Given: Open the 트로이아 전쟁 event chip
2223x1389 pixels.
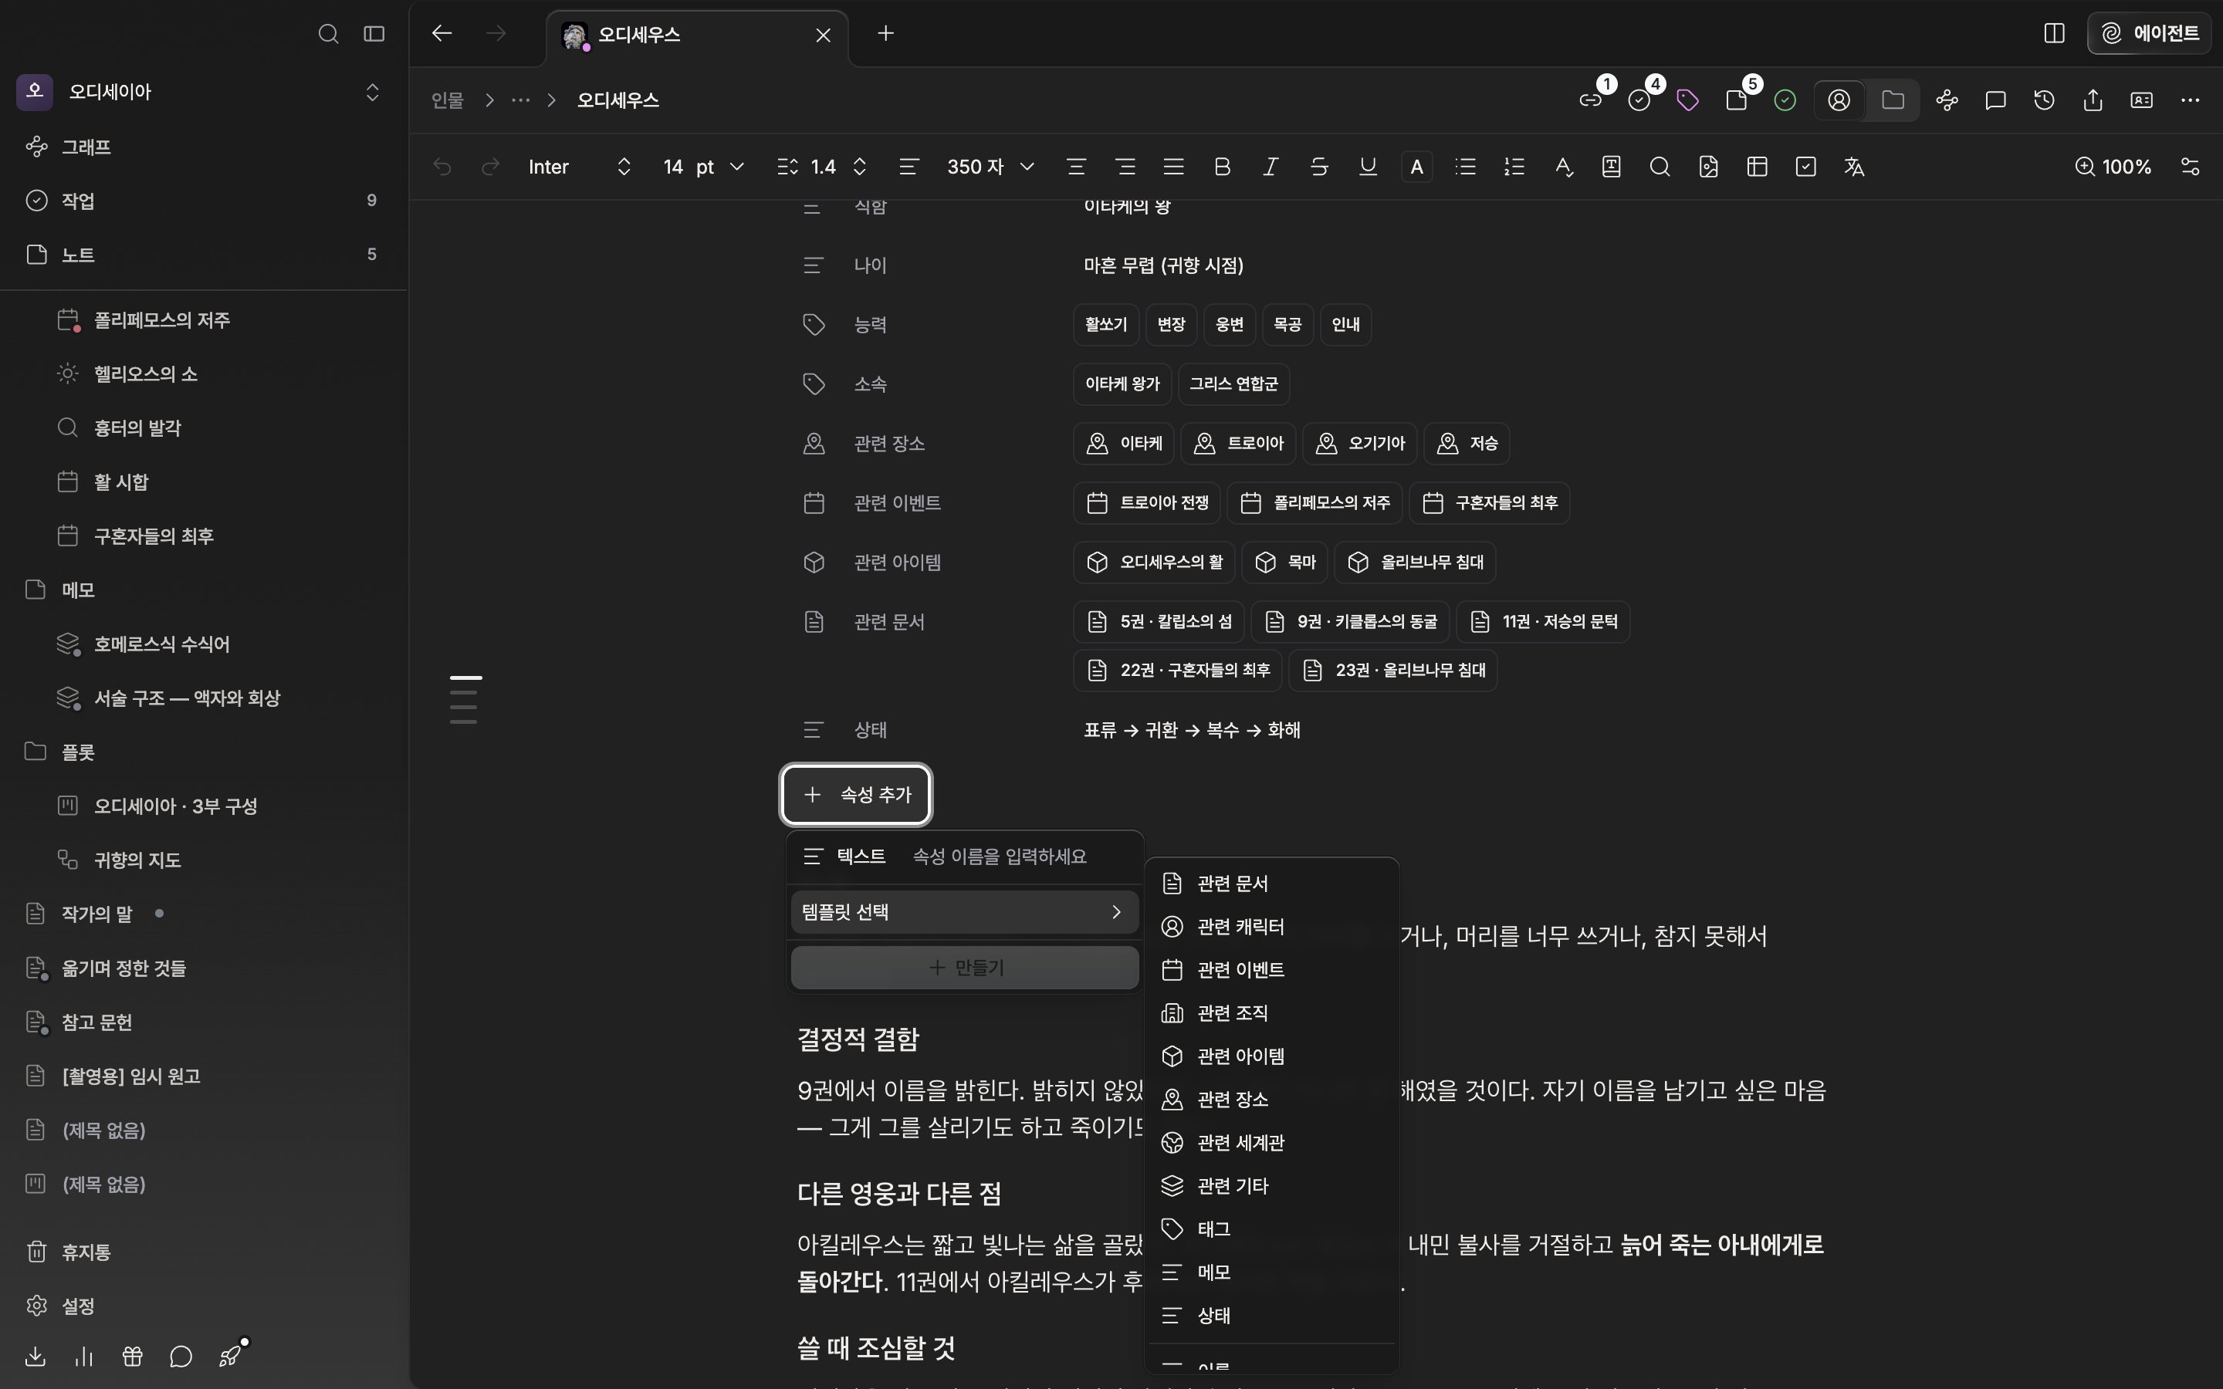Looking at the screenshot, I should tap(1146, 502).
